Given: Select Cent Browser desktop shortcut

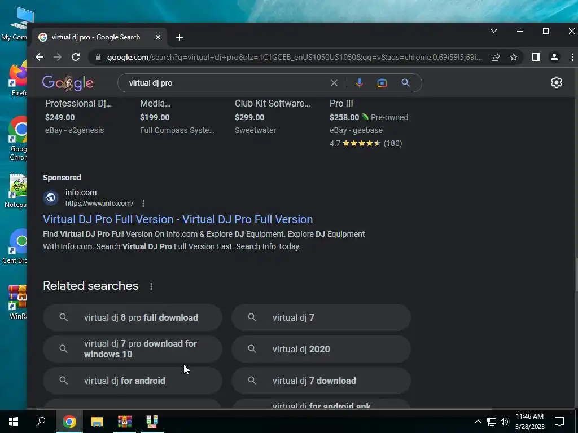Looking at the screenshot, I should [15, 247].
